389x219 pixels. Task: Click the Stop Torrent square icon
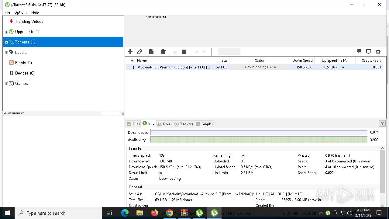click(184, 52)
